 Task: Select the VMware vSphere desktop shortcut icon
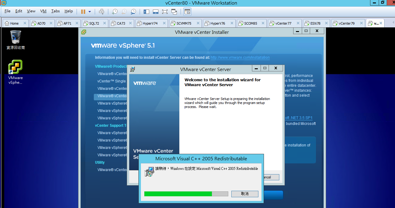click(x=15, y=72)
